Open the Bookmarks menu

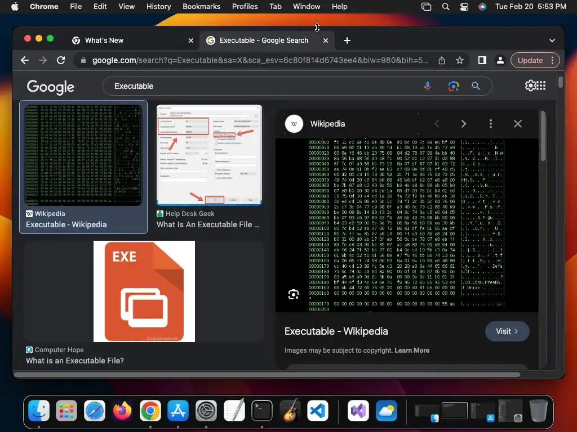click(201, 7)
